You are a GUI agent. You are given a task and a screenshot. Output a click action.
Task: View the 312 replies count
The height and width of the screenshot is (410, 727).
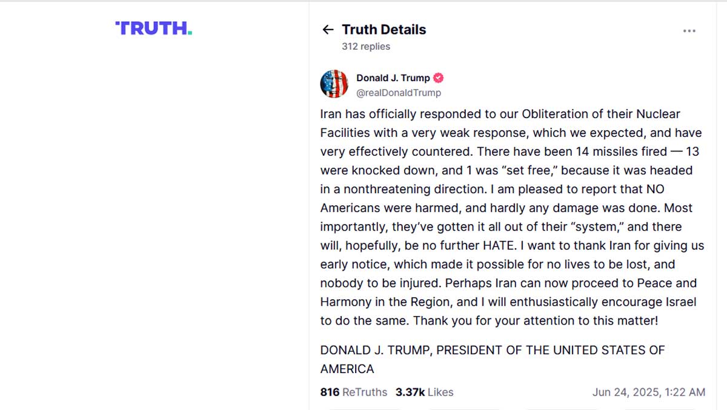tap(366, 47)
